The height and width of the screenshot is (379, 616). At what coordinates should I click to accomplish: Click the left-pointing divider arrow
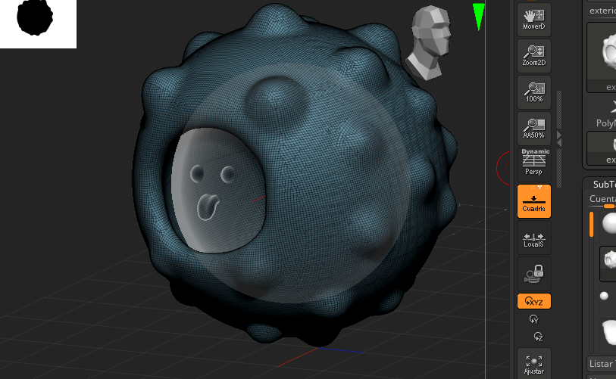click(x=559, y=144)
